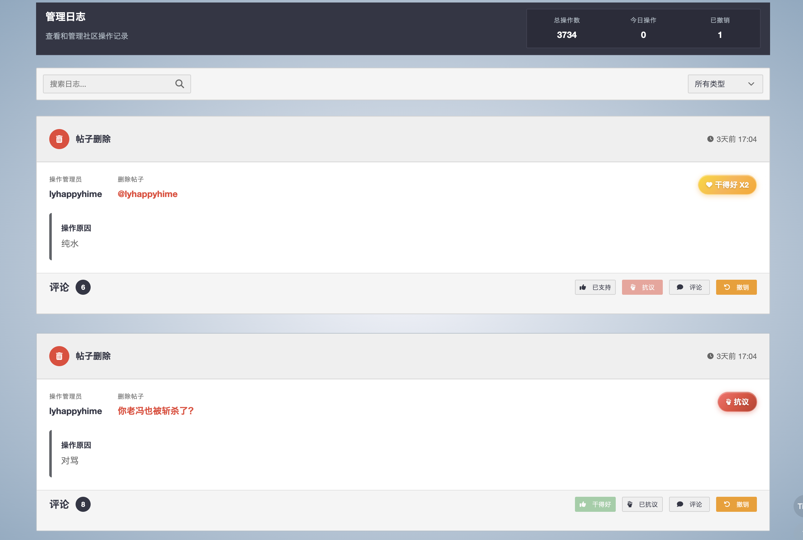Click the 评论 button on first log
803x540 pixels.
click(689, 287)
